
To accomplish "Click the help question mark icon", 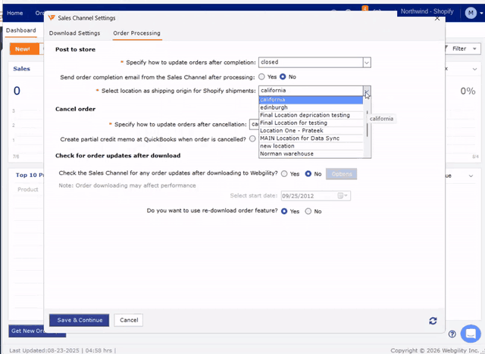I will click(452, 334).
